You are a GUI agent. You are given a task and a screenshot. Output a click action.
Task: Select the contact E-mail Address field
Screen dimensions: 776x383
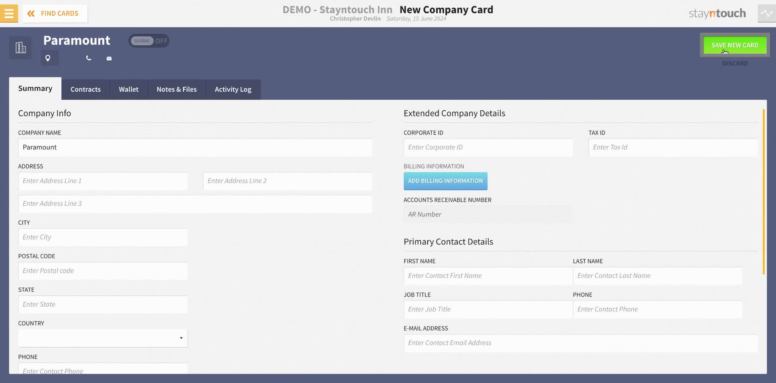pyautogui.click(x=580, y=343)
